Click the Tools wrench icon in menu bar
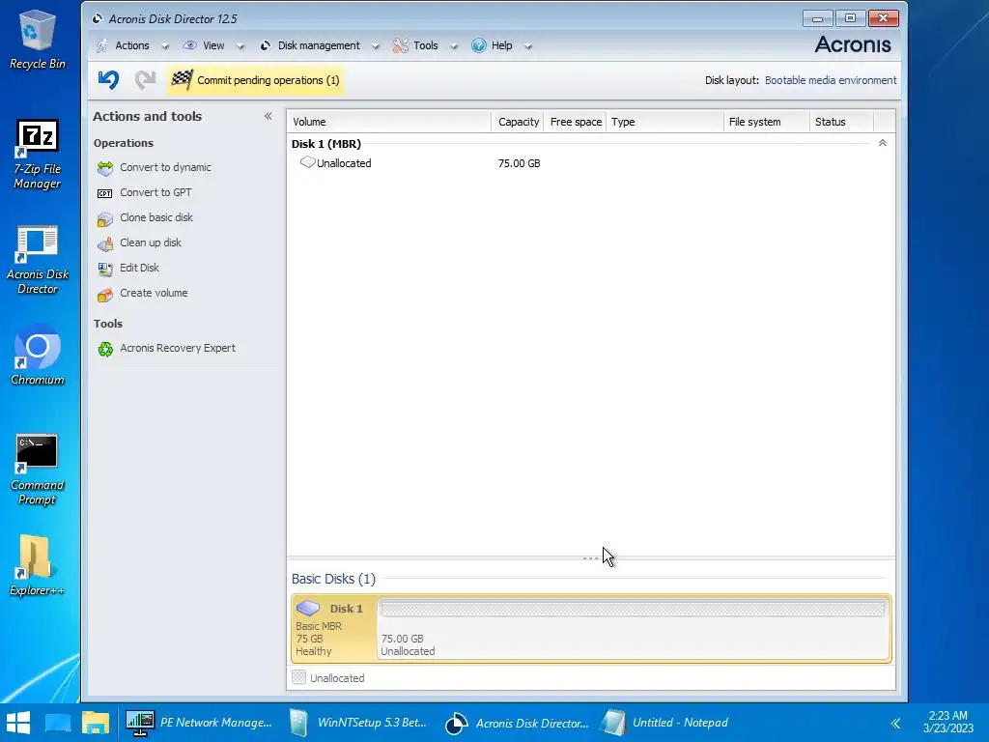The height and width of the screenshot is (742, 989). (x=401, y=45)
